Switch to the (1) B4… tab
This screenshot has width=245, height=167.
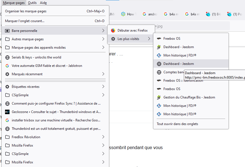click(214, 14)
